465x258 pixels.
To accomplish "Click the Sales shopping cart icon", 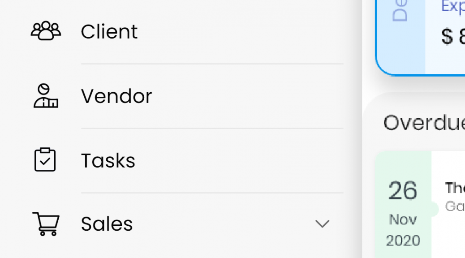I will [46, 224].
